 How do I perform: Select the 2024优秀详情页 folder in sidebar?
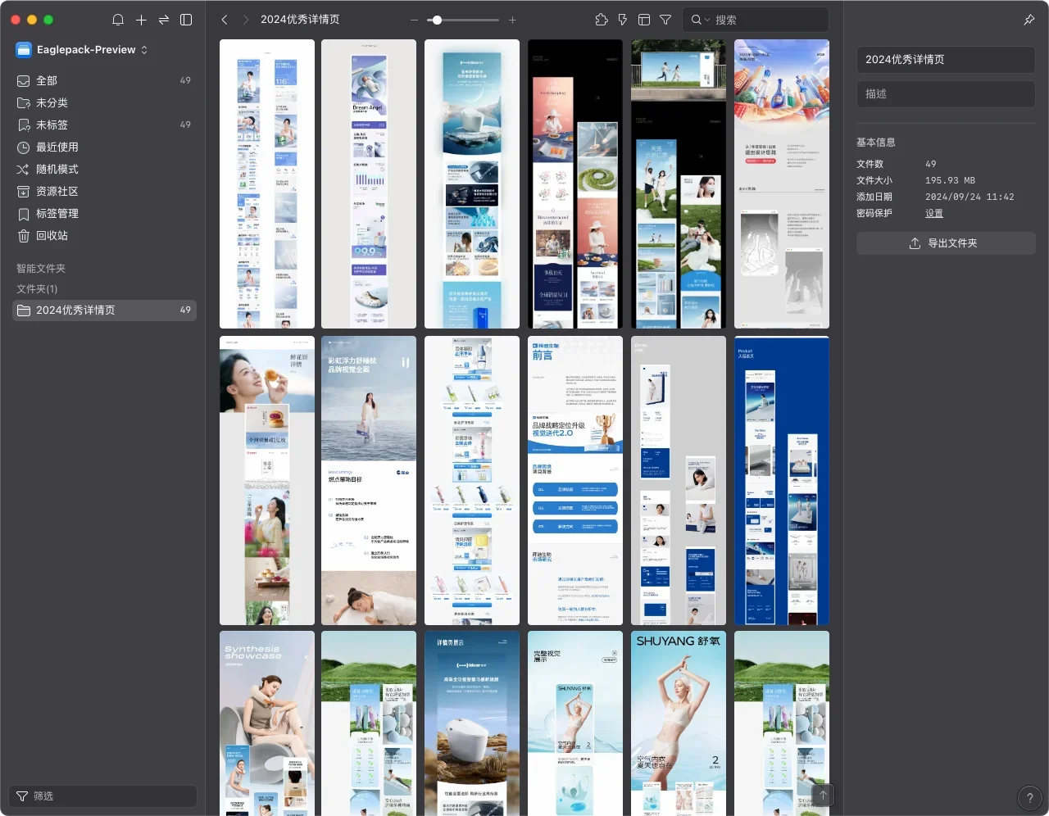tap(104, 310)
